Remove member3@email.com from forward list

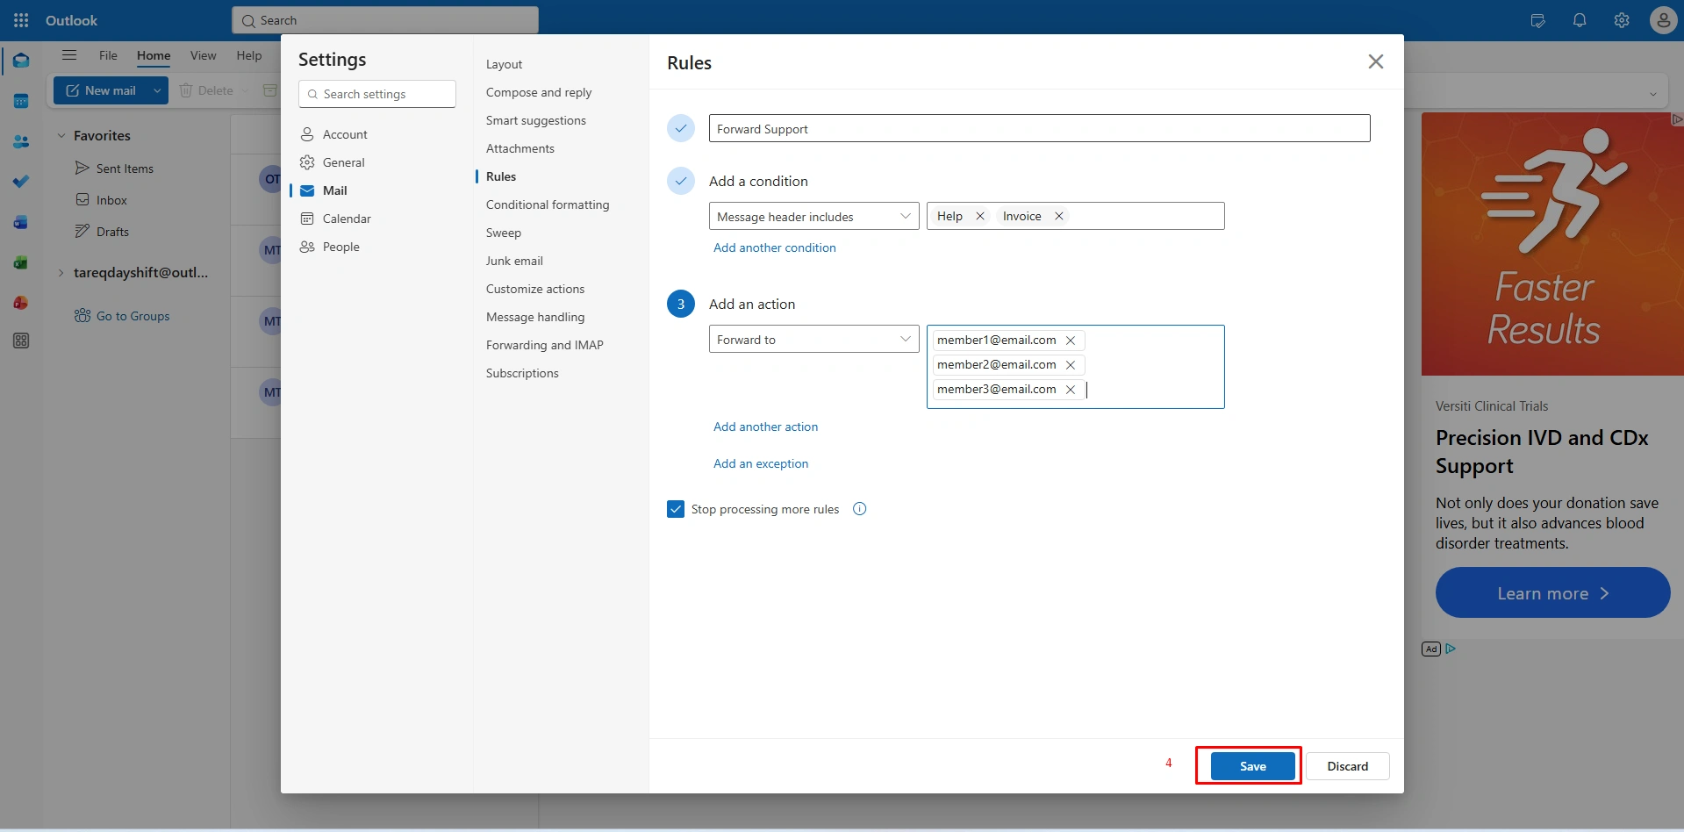tap(1071, 390)
